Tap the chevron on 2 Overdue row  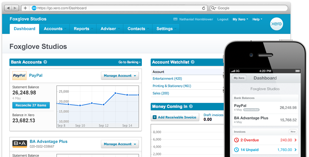pyautogui.click(x=295, y=140)
